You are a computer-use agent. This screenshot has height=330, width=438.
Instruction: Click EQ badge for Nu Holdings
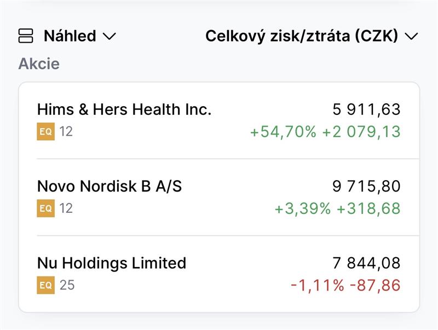coord(46,285)
